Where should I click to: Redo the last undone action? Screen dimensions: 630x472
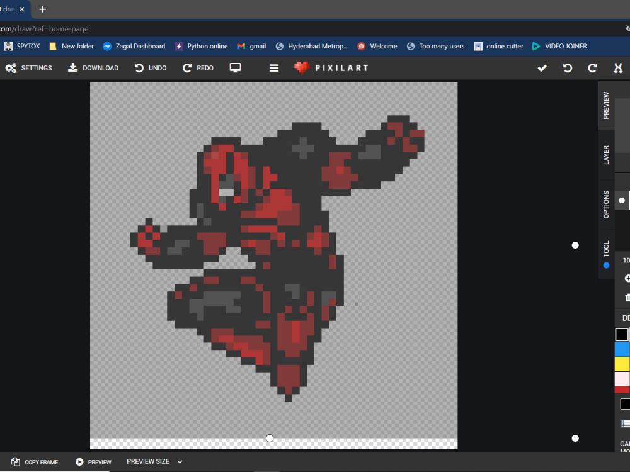198,68
